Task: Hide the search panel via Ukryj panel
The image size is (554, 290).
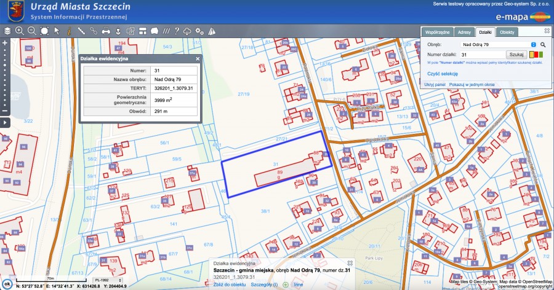Action: [x=435, y=84]
